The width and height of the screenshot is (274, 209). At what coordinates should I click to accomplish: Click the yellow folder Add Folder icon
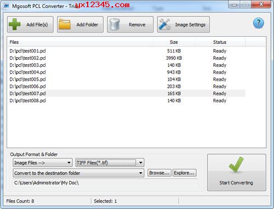coord(65,24)
